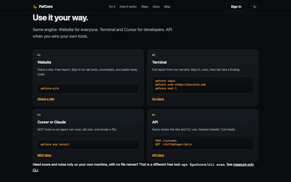This screenshot has width=291, height=182.
Task: Follow the Check a site link
Action: (46, 99)
